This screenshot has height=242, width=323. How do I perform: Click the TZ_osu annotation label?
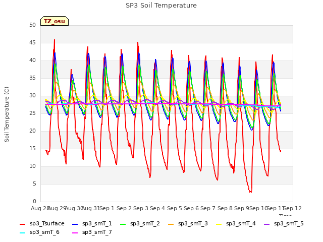[55, 21]
